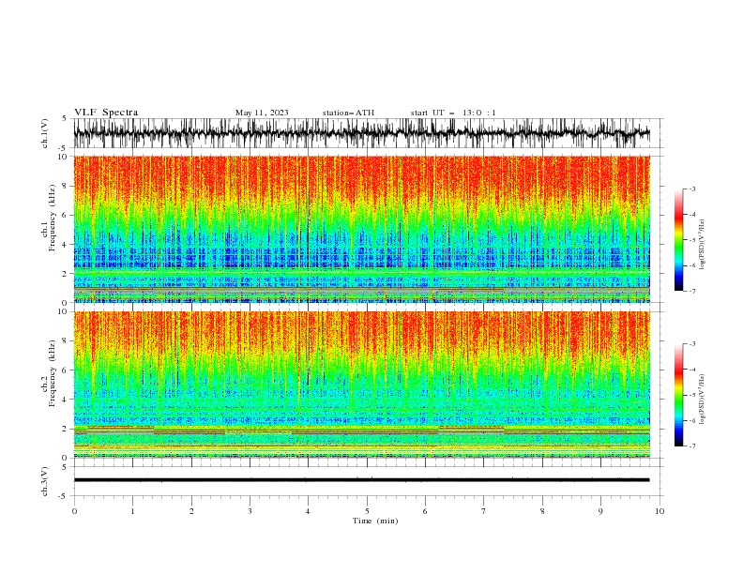Click the "ch.3(V)" axis label
This screenshot has width=743, height=574.
click(45, 482)
